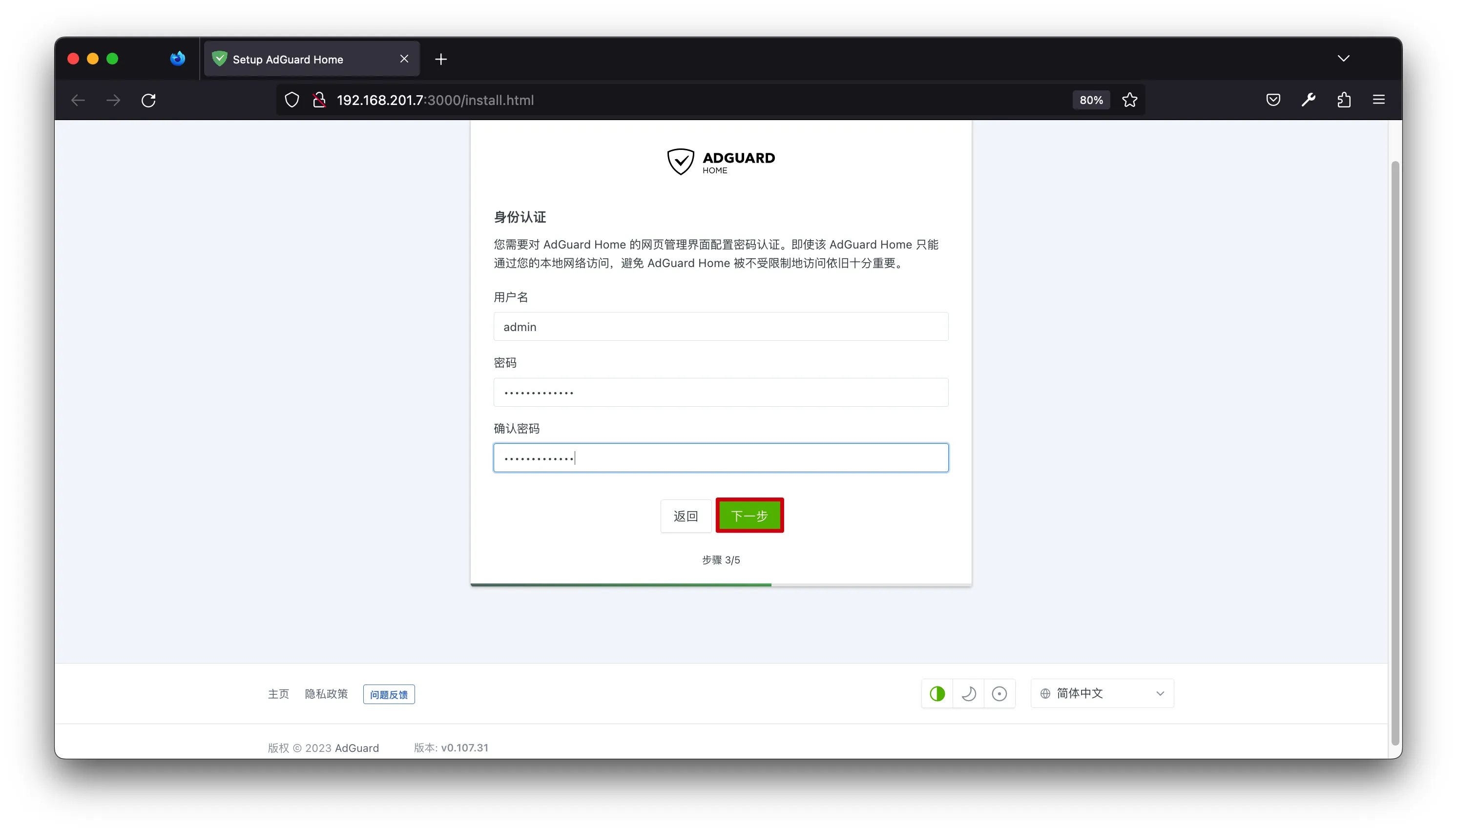Reload the current page
Image resolution: width=1457 pixels, height=831 pixels.
(148, 100)
